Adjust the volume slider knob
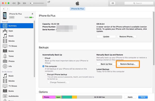The image size is (155, 101). pos(32,3)
